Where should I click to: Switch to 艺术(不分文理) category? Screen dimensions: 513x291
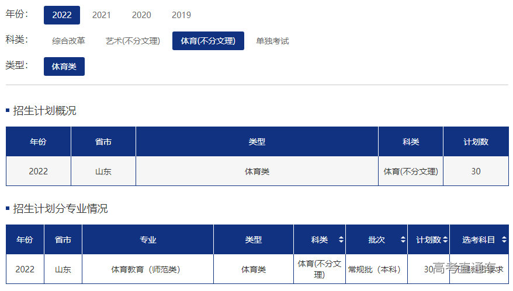point(133,41)
